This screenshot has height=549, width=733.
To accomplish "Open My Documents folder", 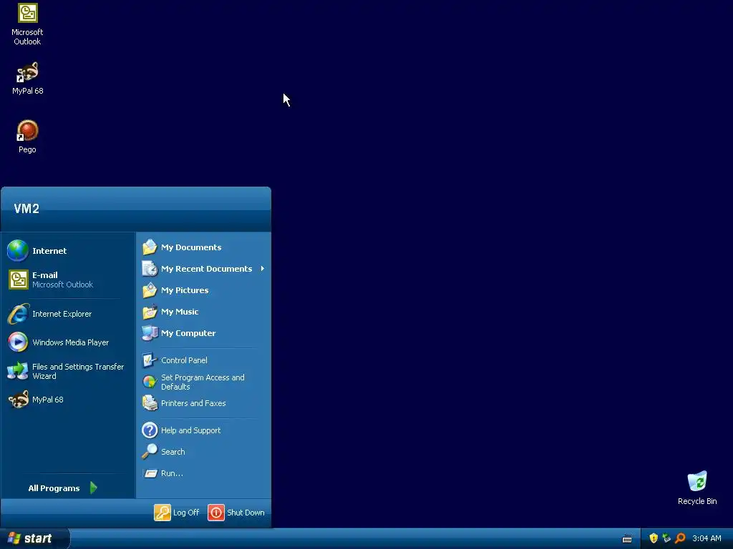I will pos(204,247).
